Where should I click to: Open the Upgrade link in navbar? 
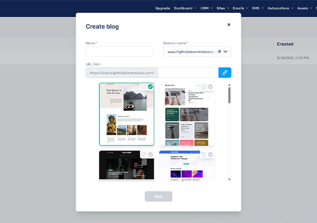click(x=162, y=8)
